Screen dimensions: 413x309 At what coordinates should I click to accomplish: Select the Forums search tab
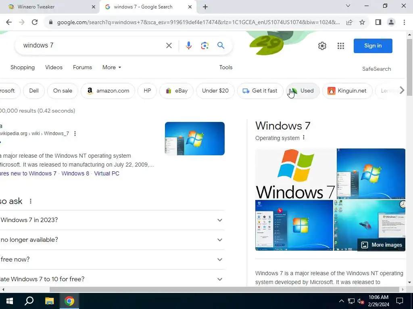click(x=82, y=68)
